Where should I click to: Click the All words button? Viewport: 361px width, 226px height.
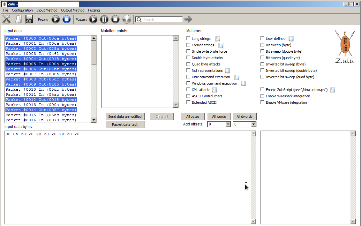pos(219,117)
